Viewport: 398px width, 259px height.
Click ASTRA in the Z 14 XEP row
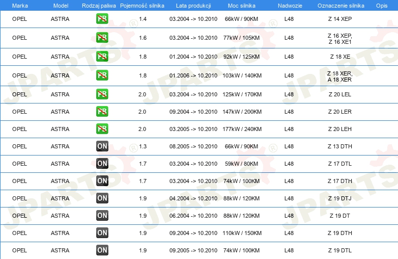point(60,19)
